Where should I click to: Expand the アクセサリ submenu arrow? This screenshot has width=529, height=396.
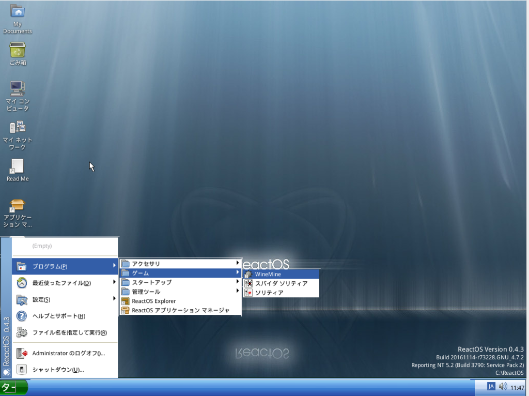click(x=238, y=263)
